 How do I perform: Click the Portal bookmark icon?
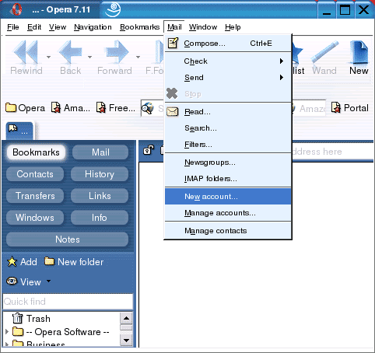tap(336, 107)
